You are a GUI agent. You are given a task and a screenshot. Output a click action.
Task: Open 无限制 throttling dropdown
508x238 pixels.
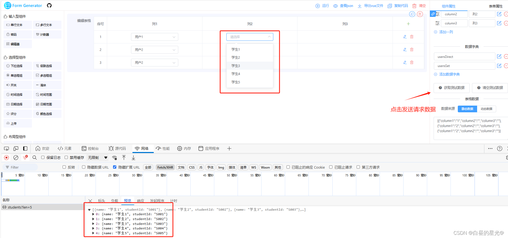click(98, 158)
